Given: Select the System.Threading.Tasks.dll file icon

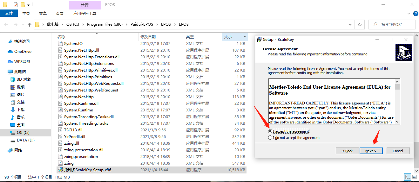Looking at the screenshot, I should coord(61,117).
